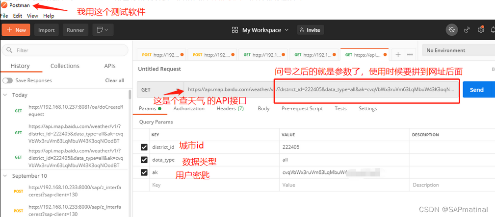This screenshot has height=217, width=495.
Task: Click the ak value cvqVbWx3ruVm63 cell
Action: point(344,172)
